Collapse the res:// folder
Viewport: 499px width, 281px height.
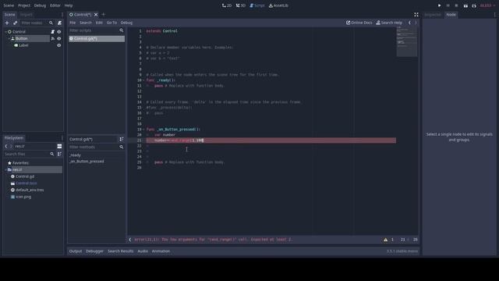tap(5, 170)
